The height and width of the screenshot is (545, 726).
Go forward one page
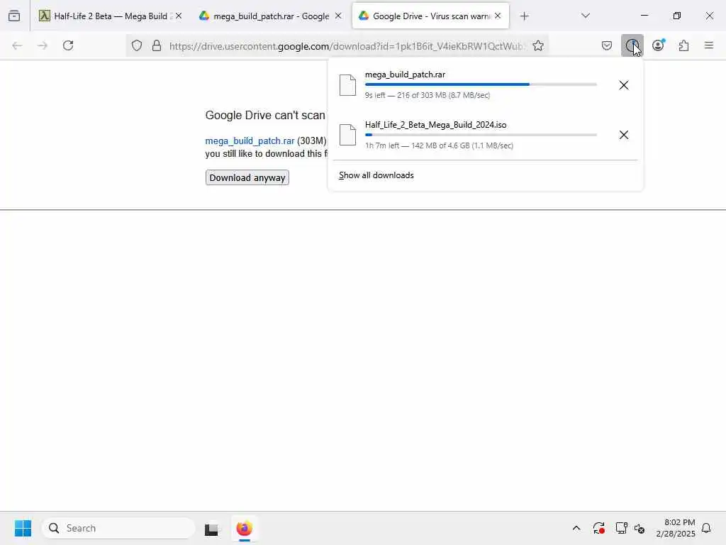(x=43, y=45)
